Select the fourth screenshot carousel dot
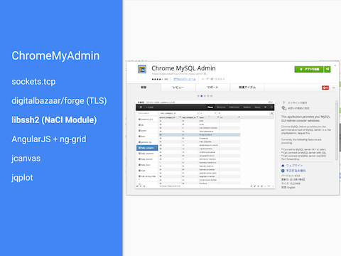Image resolution: width=341 pixels, height=256 pixels. tap(208, 96)
